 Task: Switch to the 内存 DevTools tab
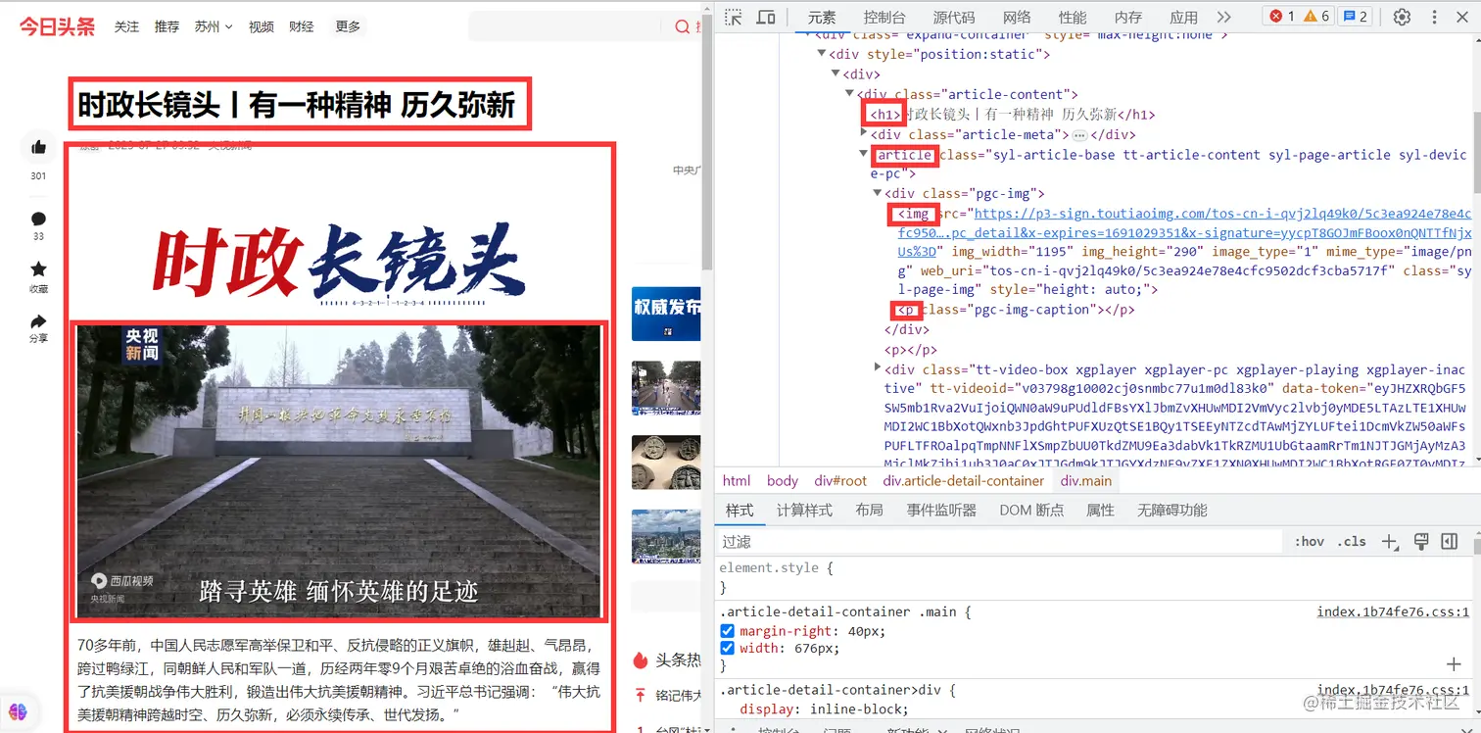(x=1128, y=17)
